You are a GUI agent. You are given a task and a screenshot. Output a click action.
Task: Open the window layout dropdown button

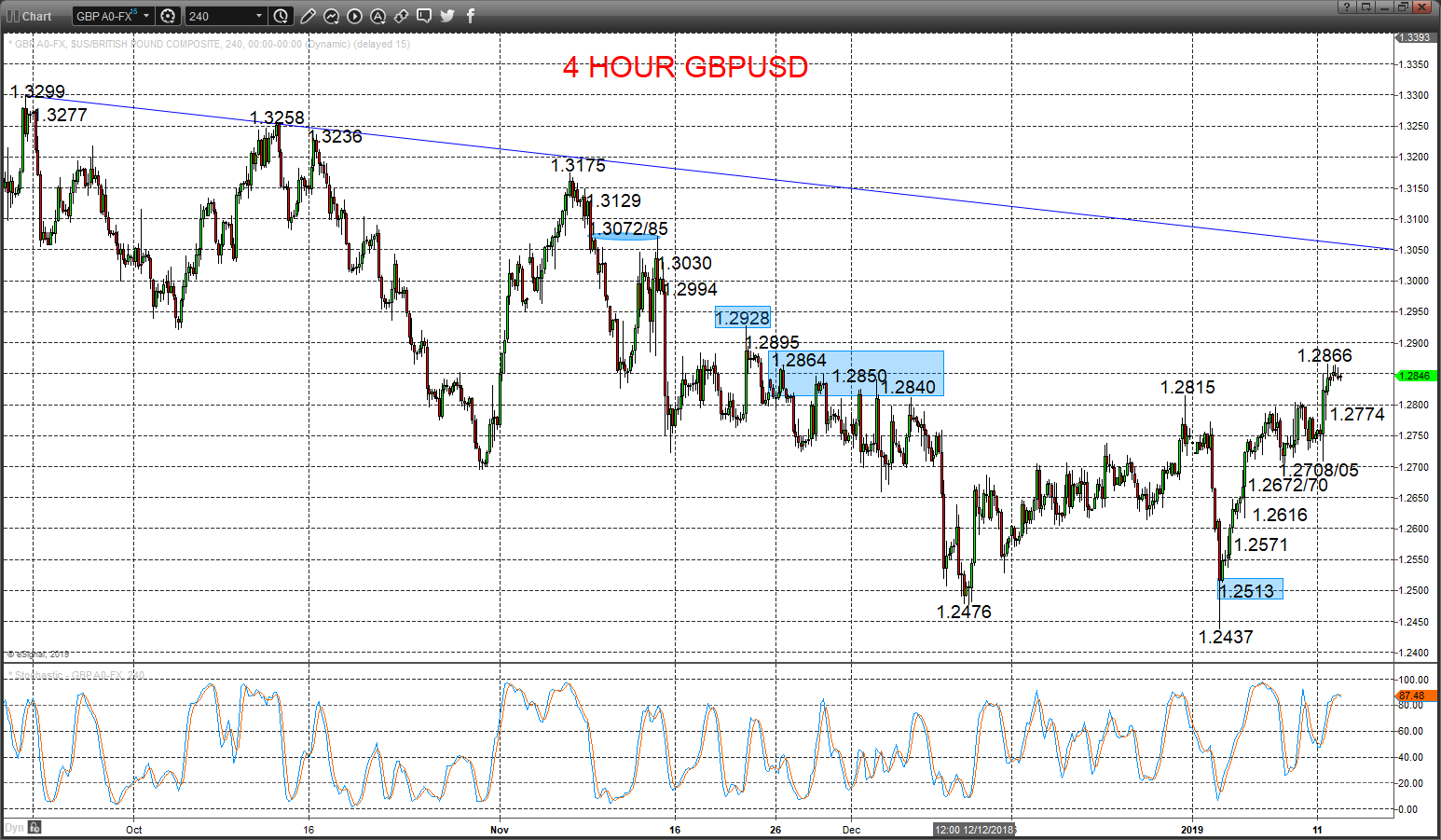(x=1366, y=7)
